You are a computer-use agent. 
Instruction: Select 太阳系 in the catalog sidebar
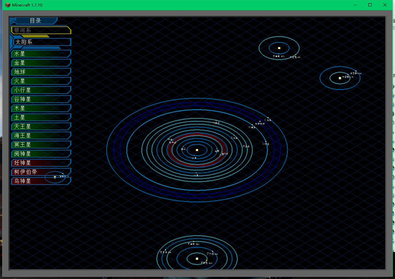pyautogui.click(x=42, y=42)
